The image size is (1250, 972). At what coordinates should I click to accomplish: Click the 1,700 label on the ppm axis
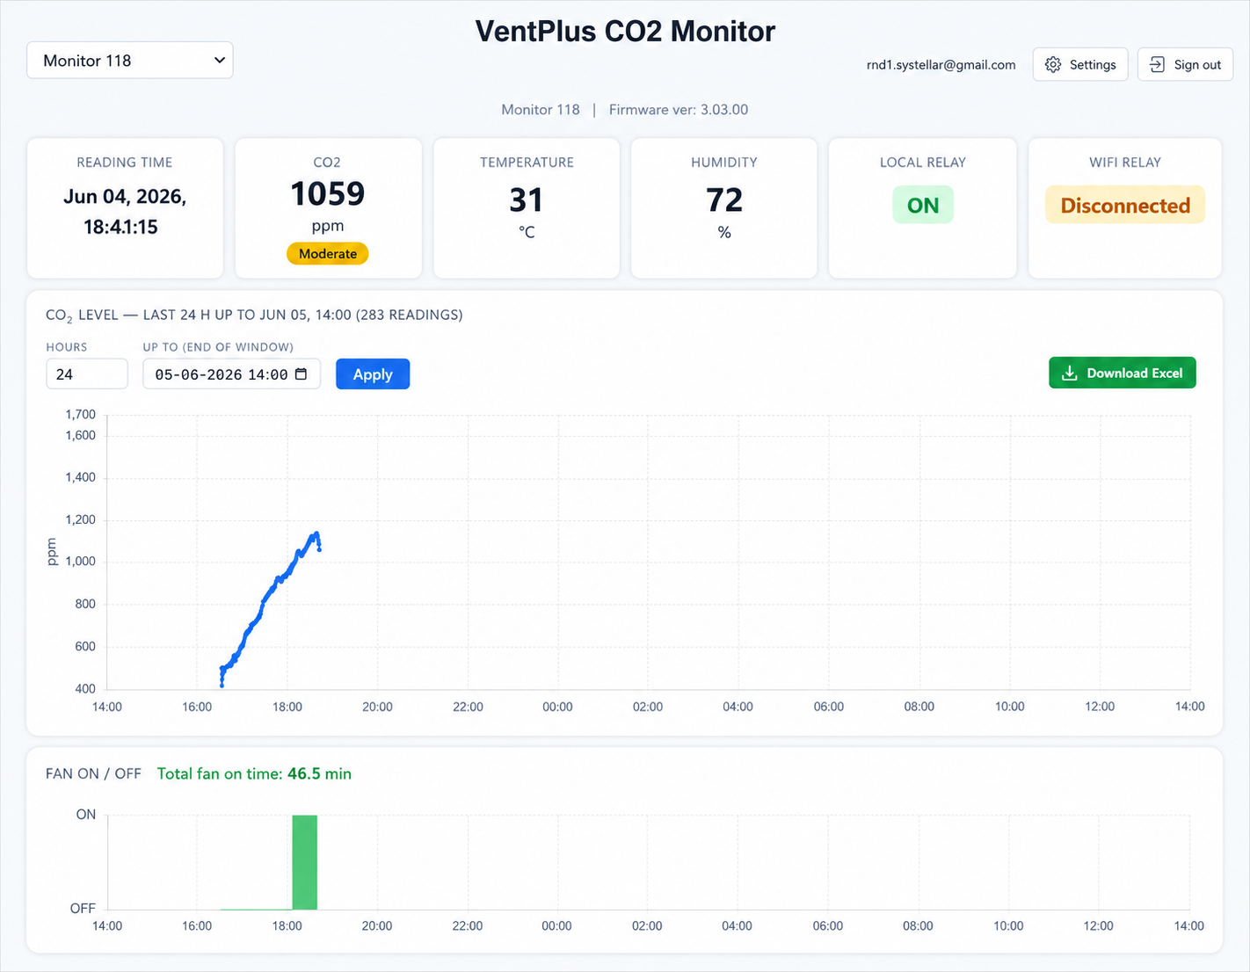(x=80, y=415)
